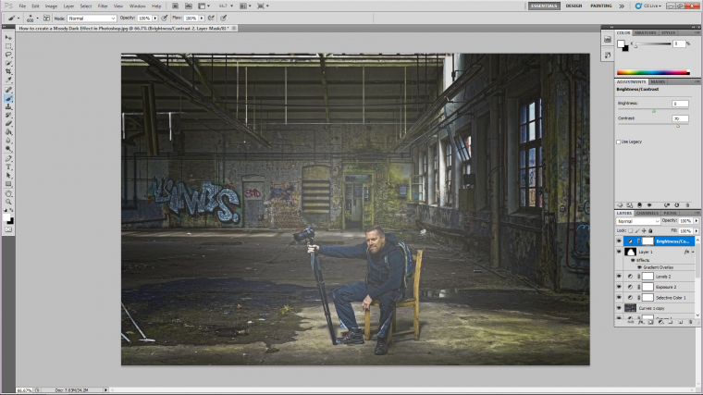
Task: Select the Zoom tool
Action: tap(8, 203)
